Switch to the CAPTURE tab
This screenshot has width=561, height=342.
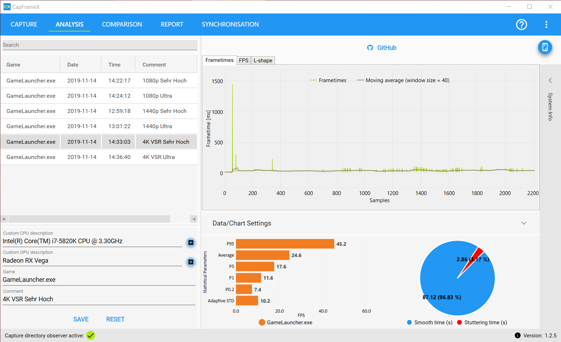24,24
